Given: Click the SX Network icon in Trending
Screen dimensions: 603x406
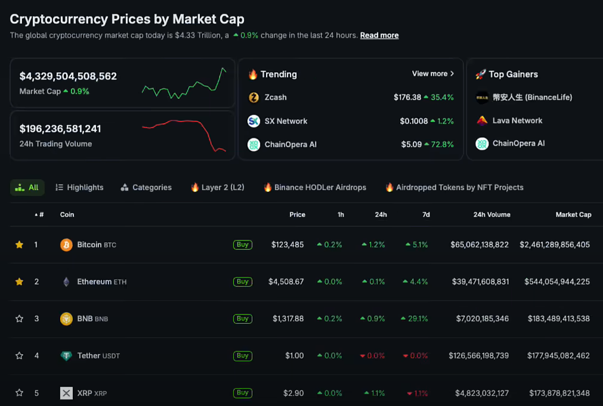Looking at the screenshot, I should click(253, 121).
